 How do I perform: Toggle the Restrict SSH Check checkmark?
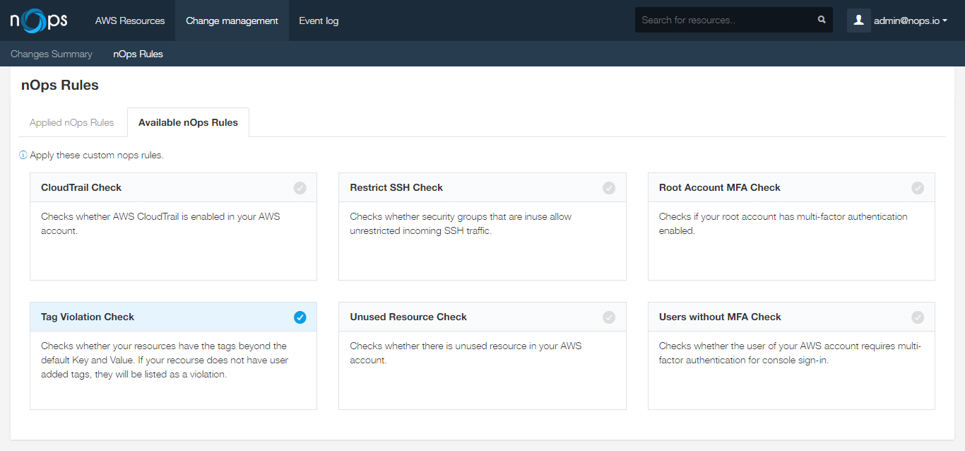coord(609,188)
